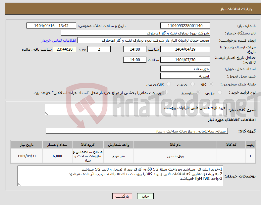Click the price validity time 14:00 field
261x205 pixels.
135,60
